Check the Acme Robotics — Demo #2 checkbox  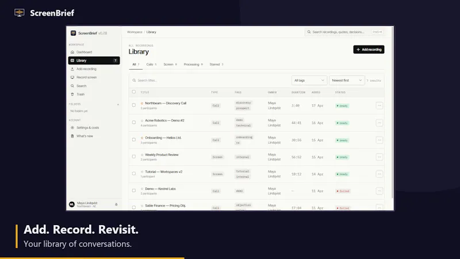click(134, 123)
